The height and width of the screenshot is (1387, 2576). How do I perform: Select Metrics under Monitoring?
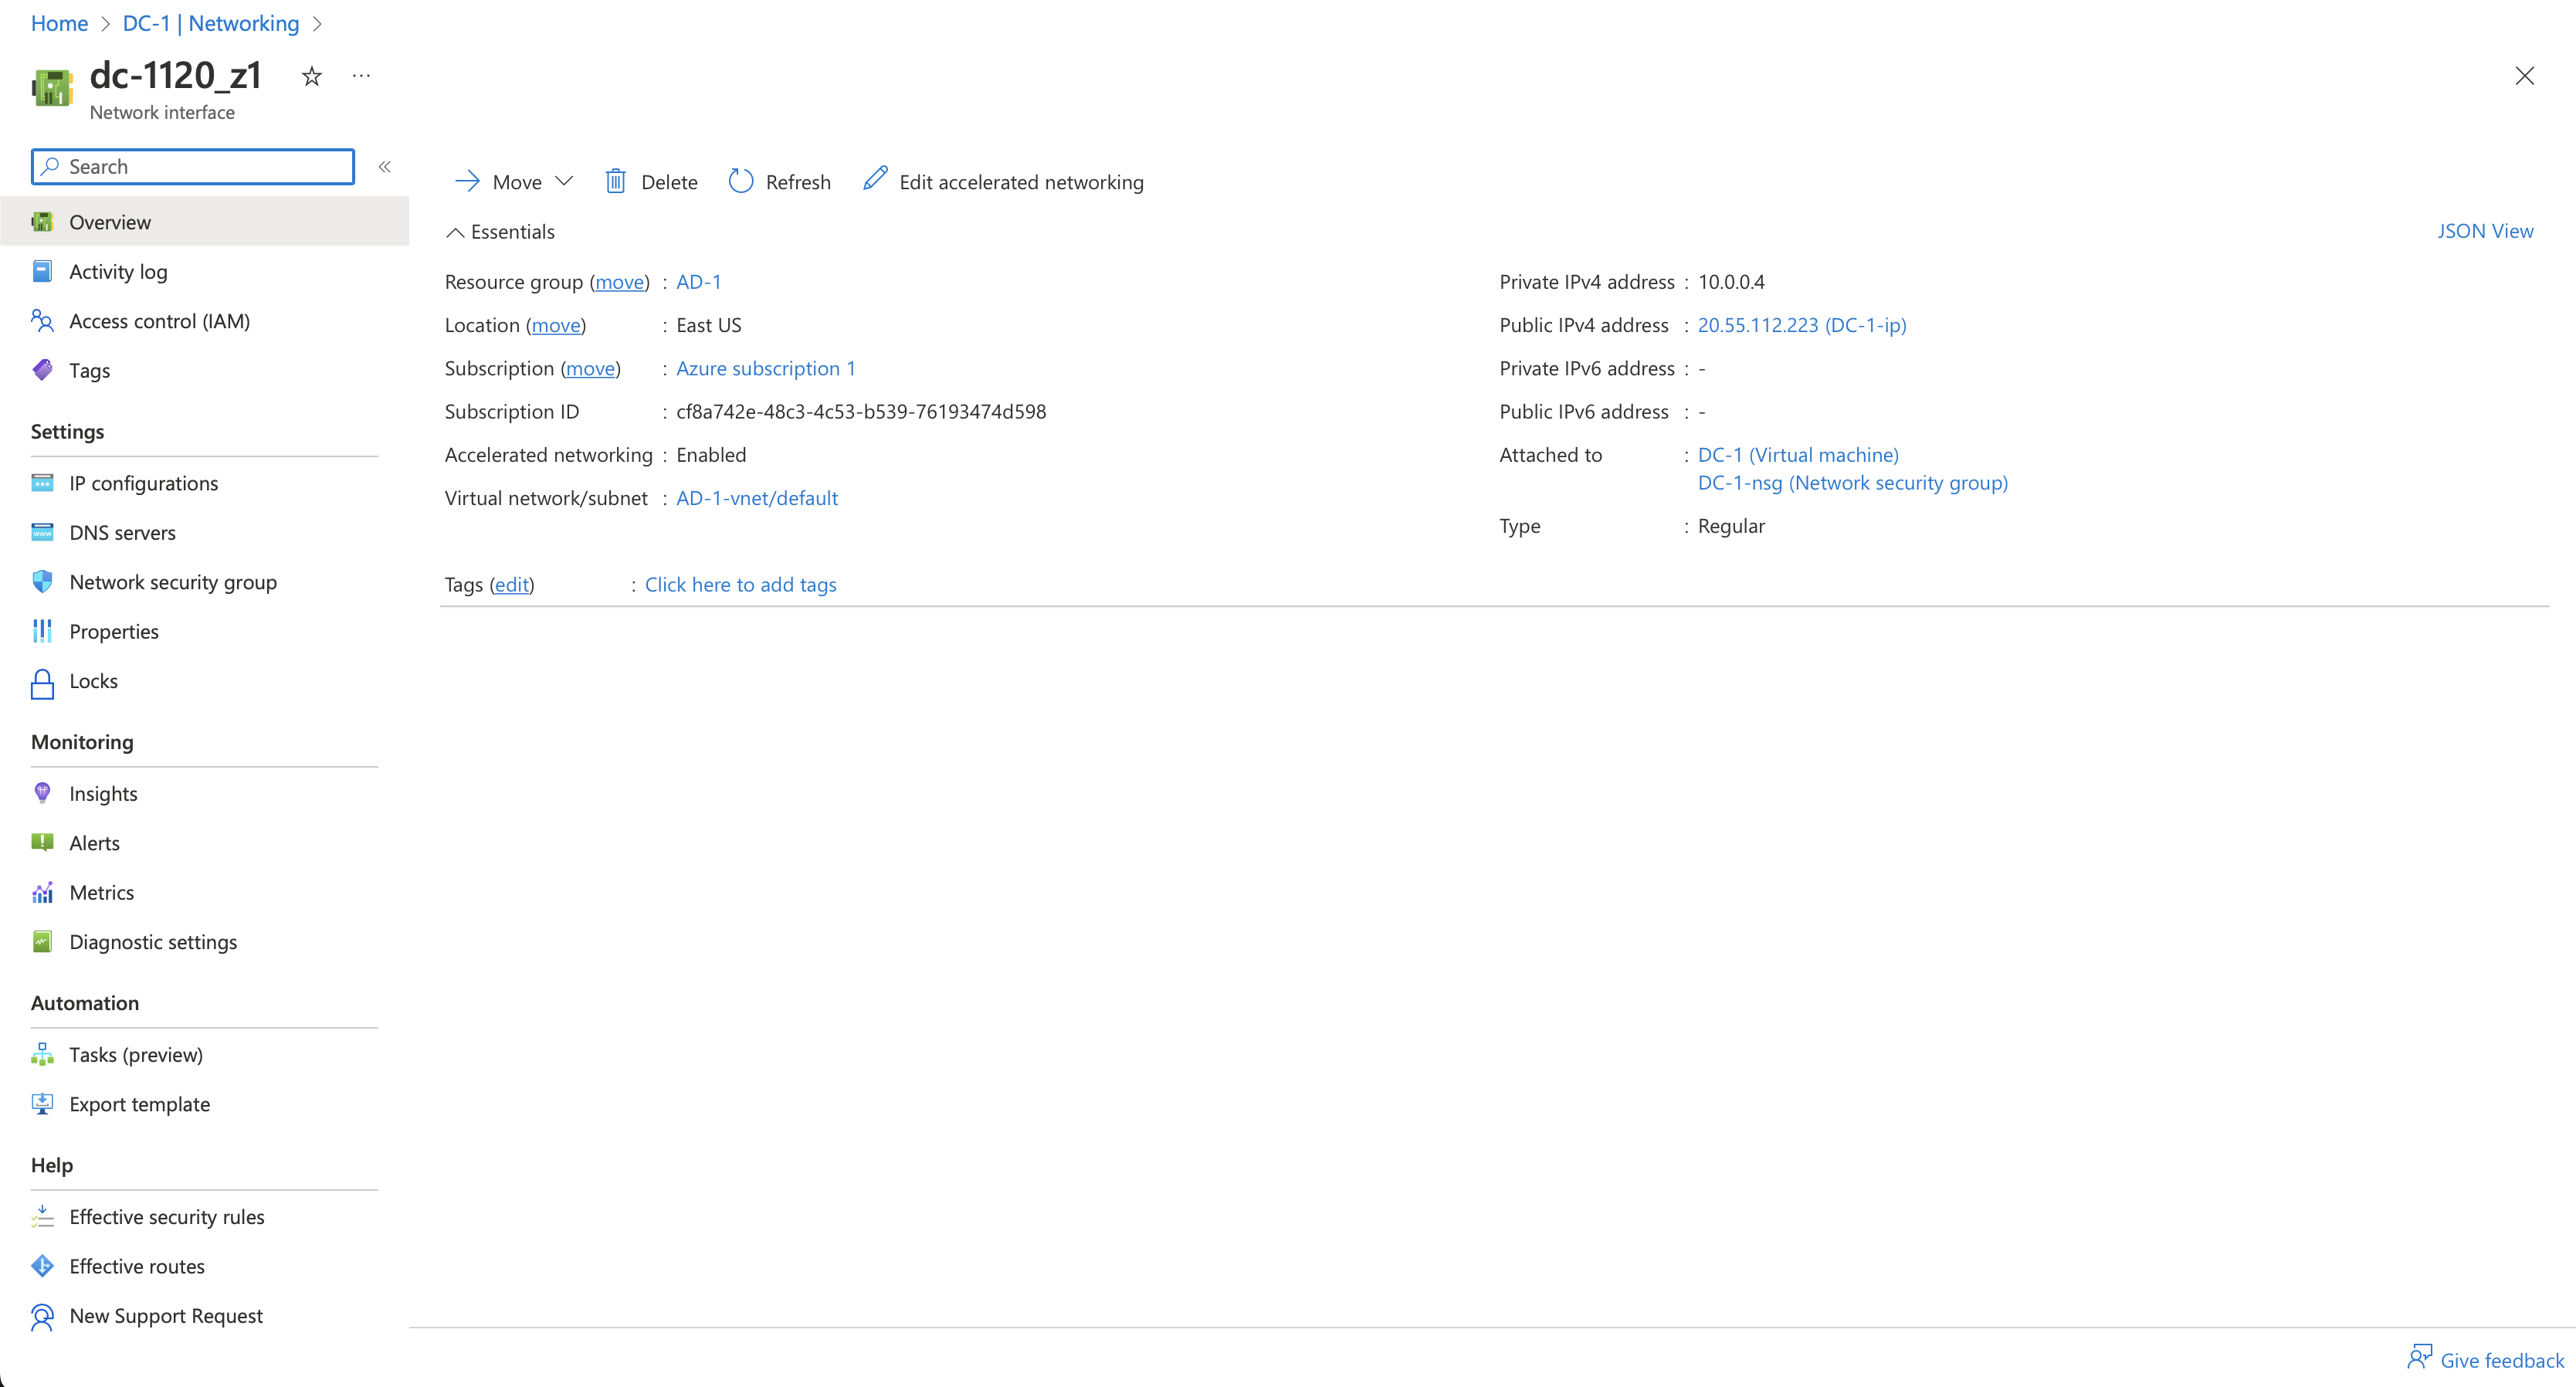click(204, 892)
